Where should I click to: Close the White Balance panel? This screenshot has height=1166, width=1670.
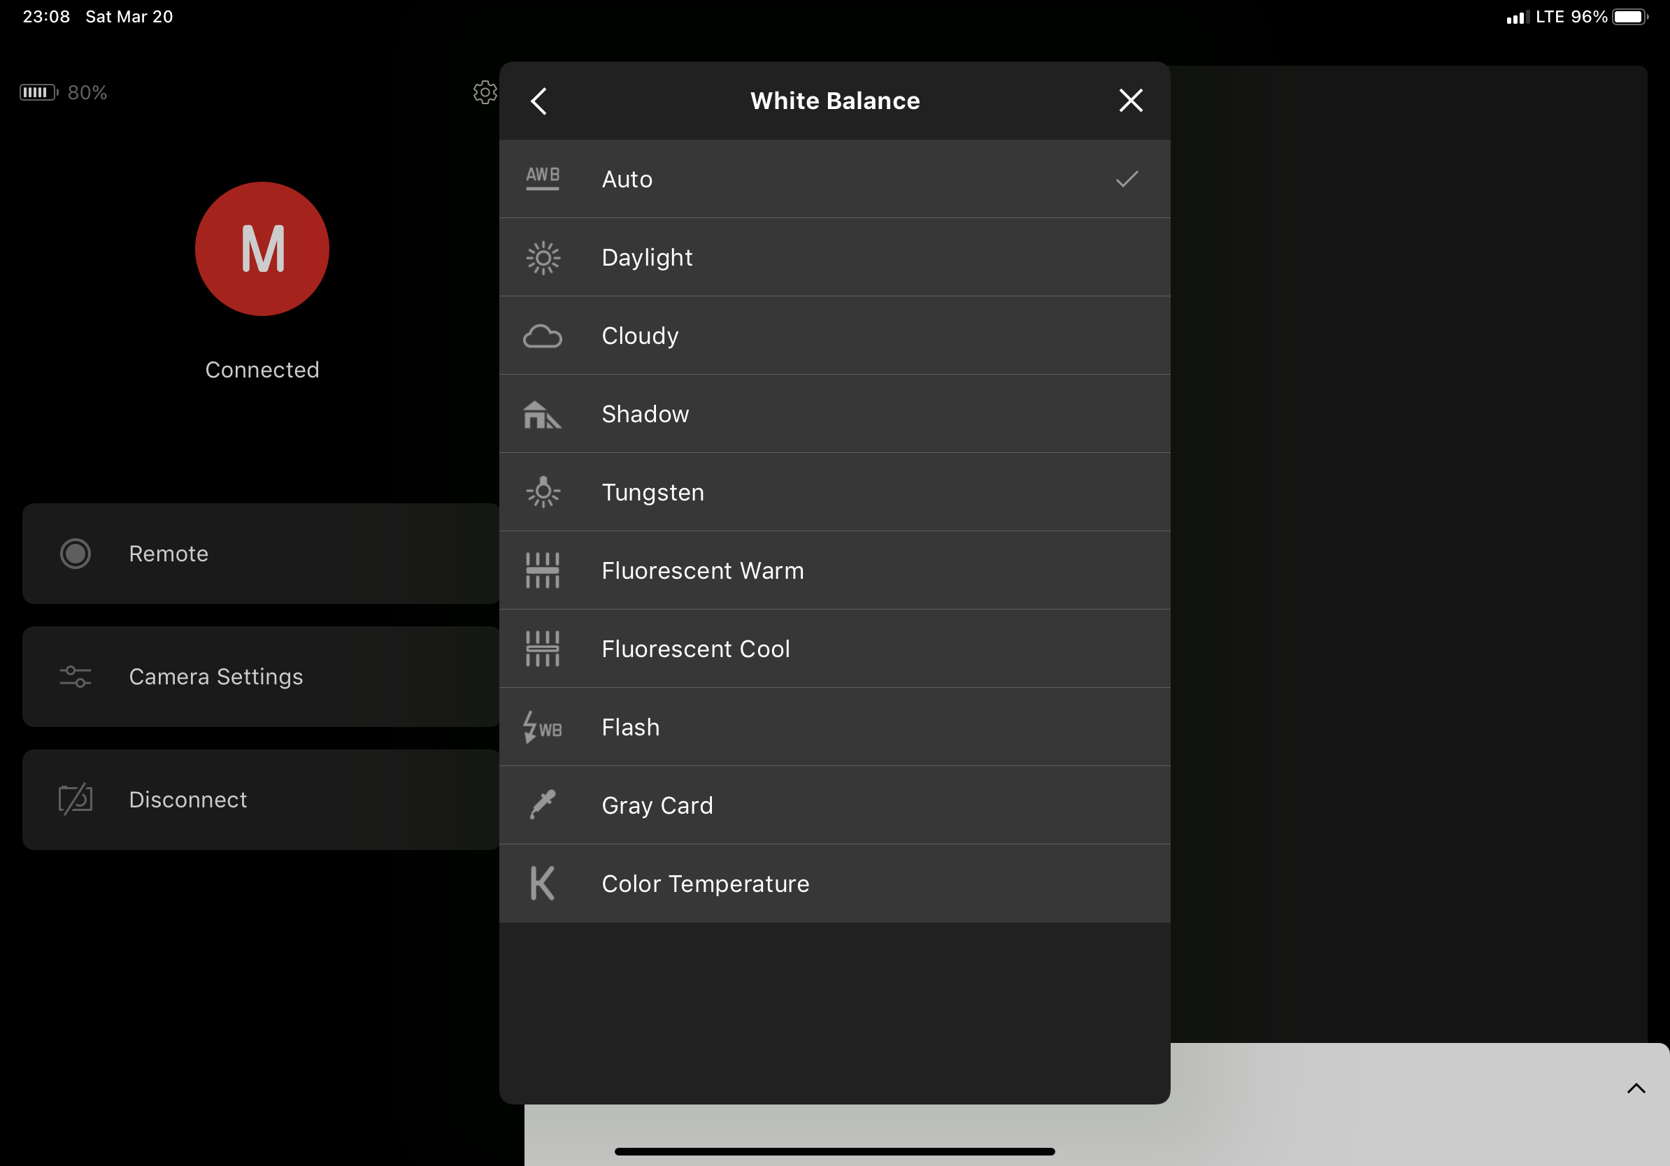1130,101
